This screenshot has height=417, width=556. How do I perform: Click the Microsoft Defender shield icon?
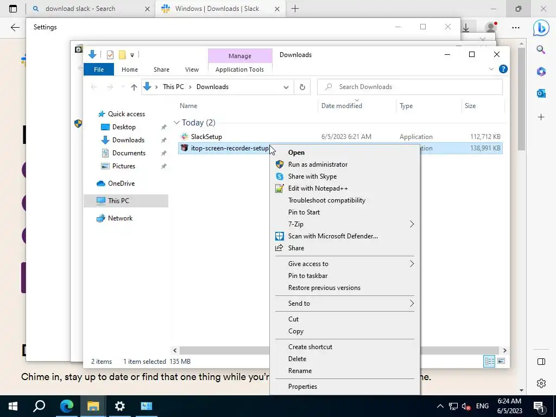[x=280, y=236]
